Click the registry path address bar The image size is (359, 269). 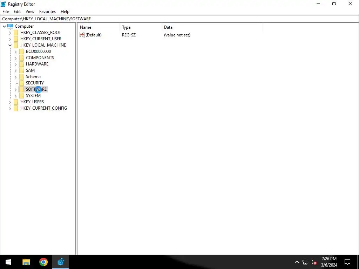[179, 19]
